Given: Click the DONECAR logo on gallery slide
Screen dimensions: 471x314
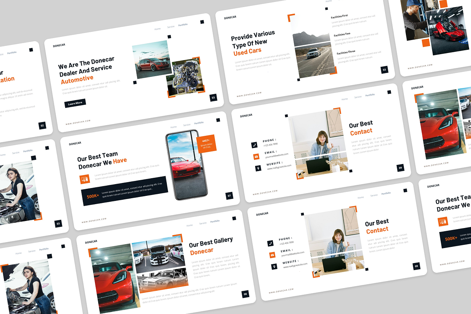Looking at the screenshot, I should click(91, 242).
